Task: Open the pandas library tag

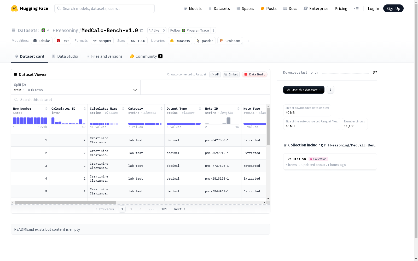Action: (205, 41)
